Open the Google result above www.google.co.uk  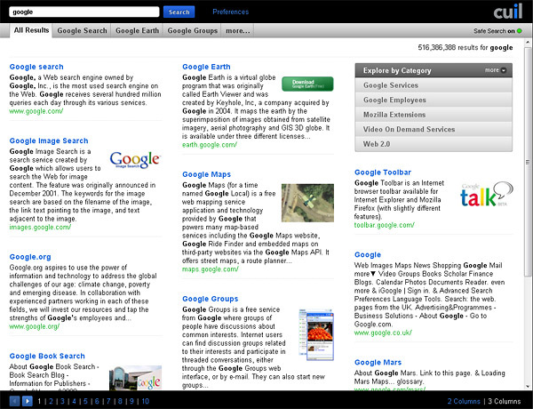tap(368, 254)
